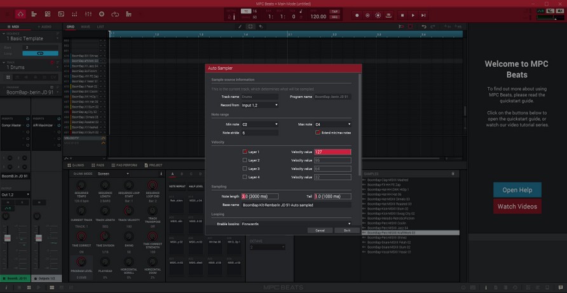Click the Stop transport button
The image size is (567, 293).
coord(402,15)
